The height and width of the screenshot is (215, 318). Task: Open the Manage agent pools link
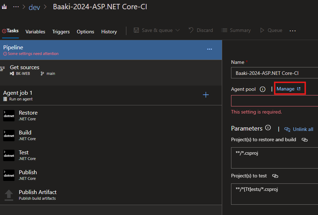pyautogui.click(x=289, y=89)
